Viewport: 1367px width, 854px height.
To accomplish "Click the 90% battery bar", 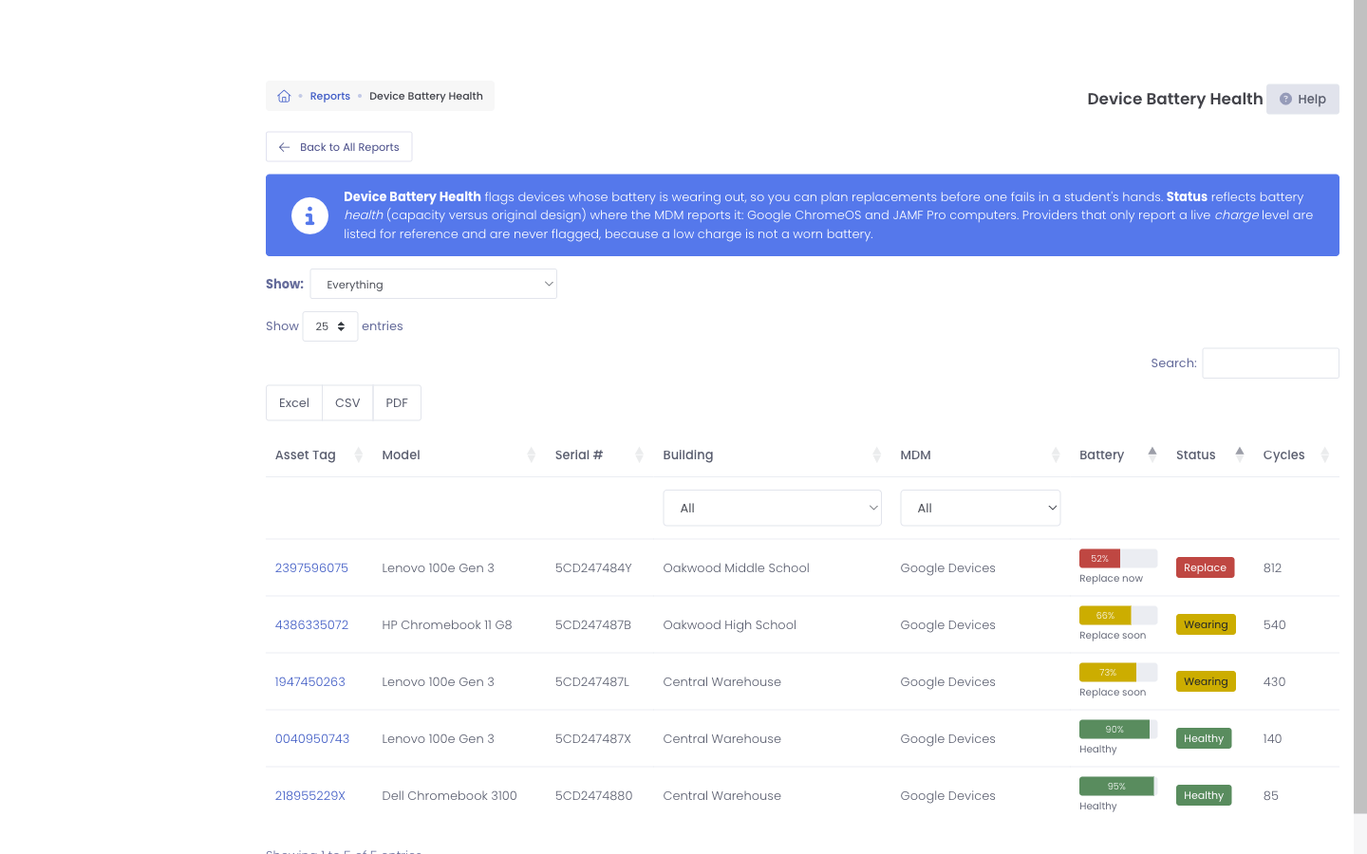I will [1118, 730].
